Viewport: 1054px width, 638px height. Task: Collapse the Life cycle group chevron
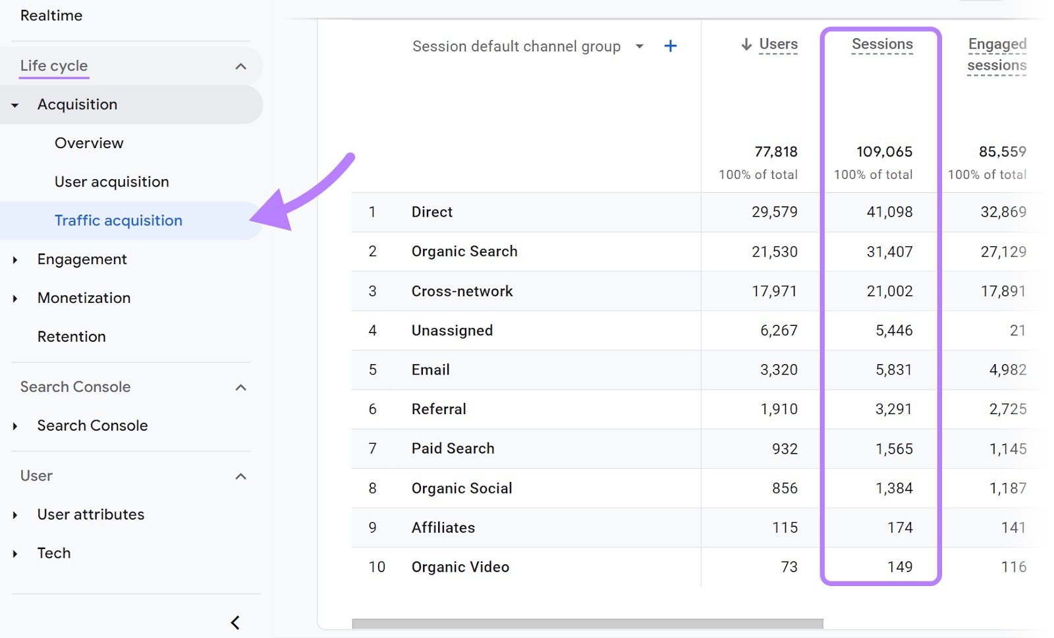click(241, 65)
